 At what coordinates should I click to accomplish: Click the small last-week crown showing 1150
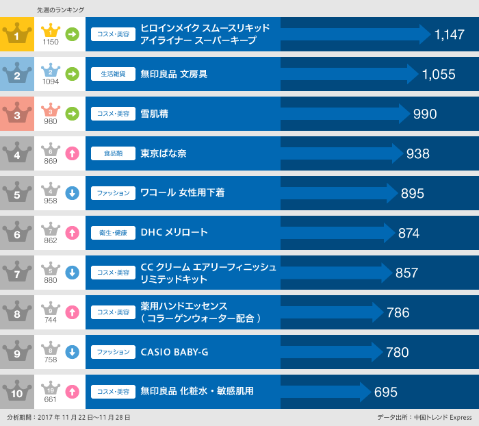tap(51, 32)
